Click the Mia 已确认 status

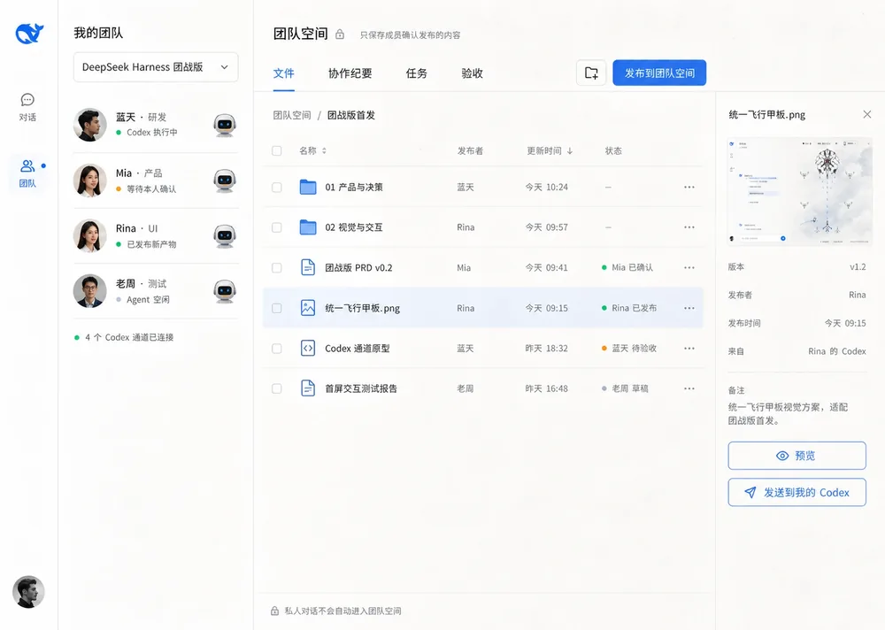pos(627,267)
